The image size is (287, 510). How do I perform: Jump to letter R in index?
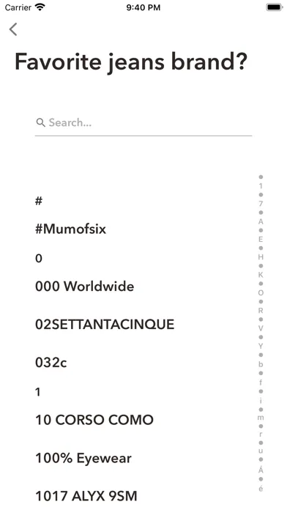[261, 310]
